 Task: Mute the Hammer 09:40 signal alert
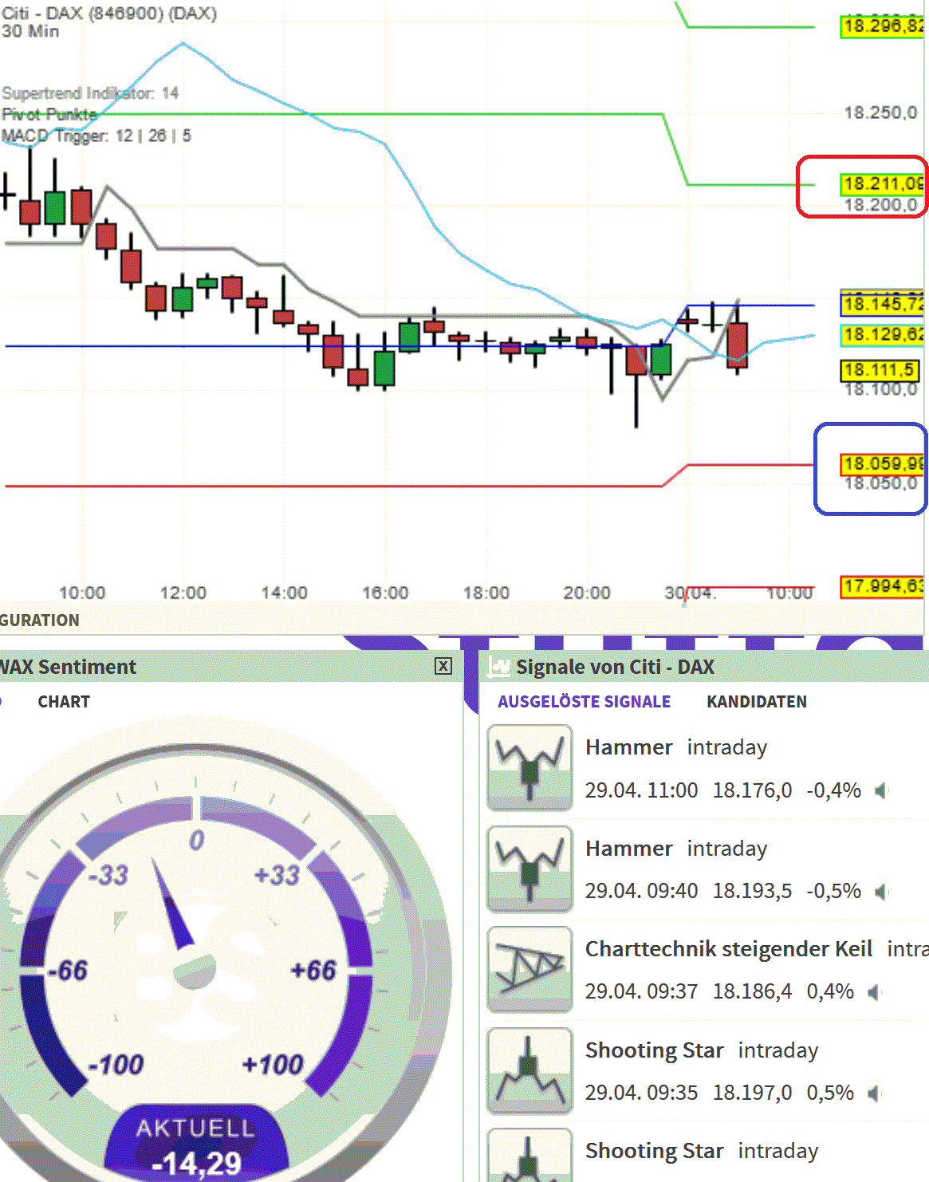tap(880, 892)
